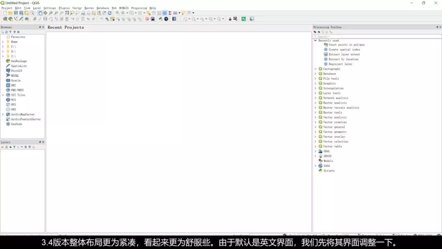Collapse the Recently used group
Viewport: 442px width, 249px height.
point(316,40)
